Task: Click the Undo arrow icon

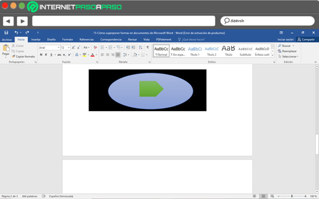Action: 16,32
